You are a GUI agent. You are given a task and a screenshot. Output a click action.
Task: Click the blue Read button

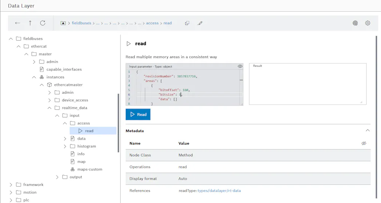click(138, 115)
